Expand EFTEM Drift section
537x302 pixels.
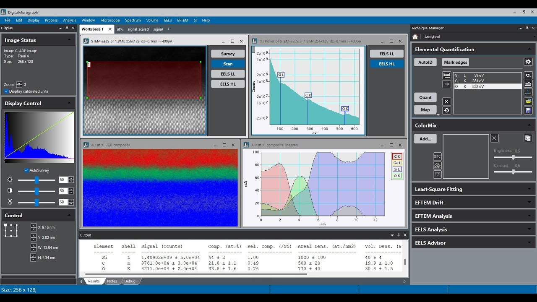[x=473, y=203]
